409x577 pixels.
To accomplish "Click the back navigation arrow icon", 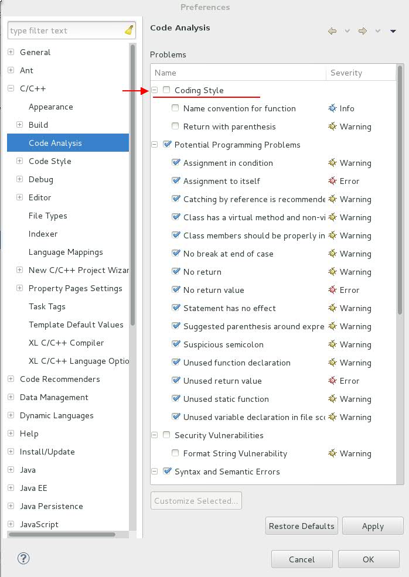I will tap(332, 31).
